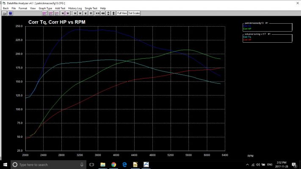301x169 pixels.
Task: Open Microsoft Edge from the taskbar
Action: click(x=124, y=165)
